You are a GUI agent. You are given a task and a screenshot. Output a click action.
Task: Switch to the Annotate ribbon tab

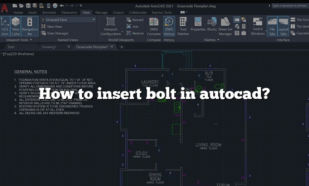tap(49, 13)
